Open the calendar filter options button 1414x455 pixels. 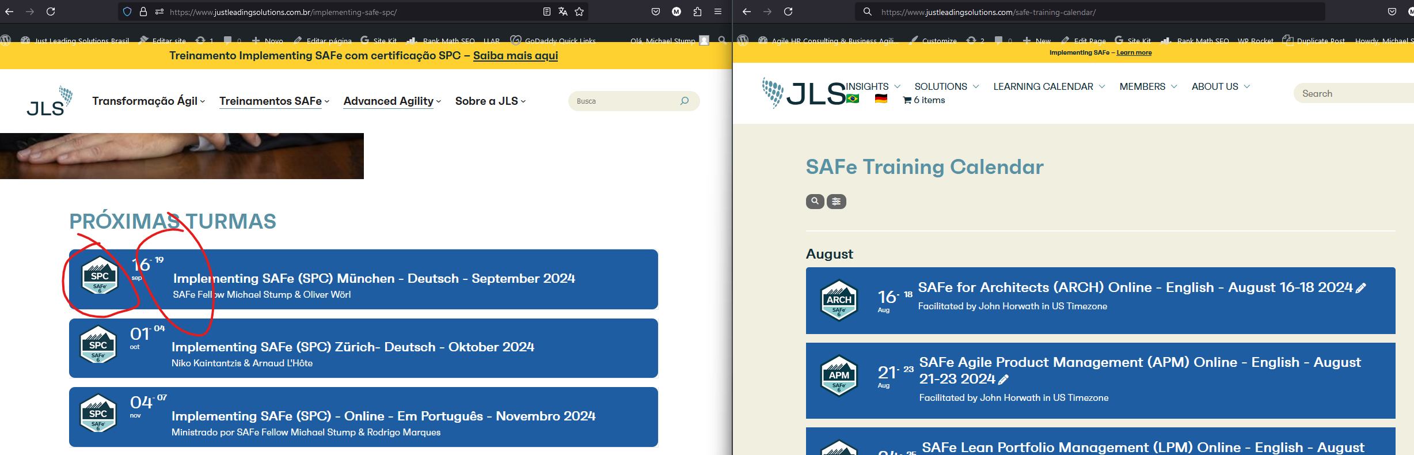point(837,201)
